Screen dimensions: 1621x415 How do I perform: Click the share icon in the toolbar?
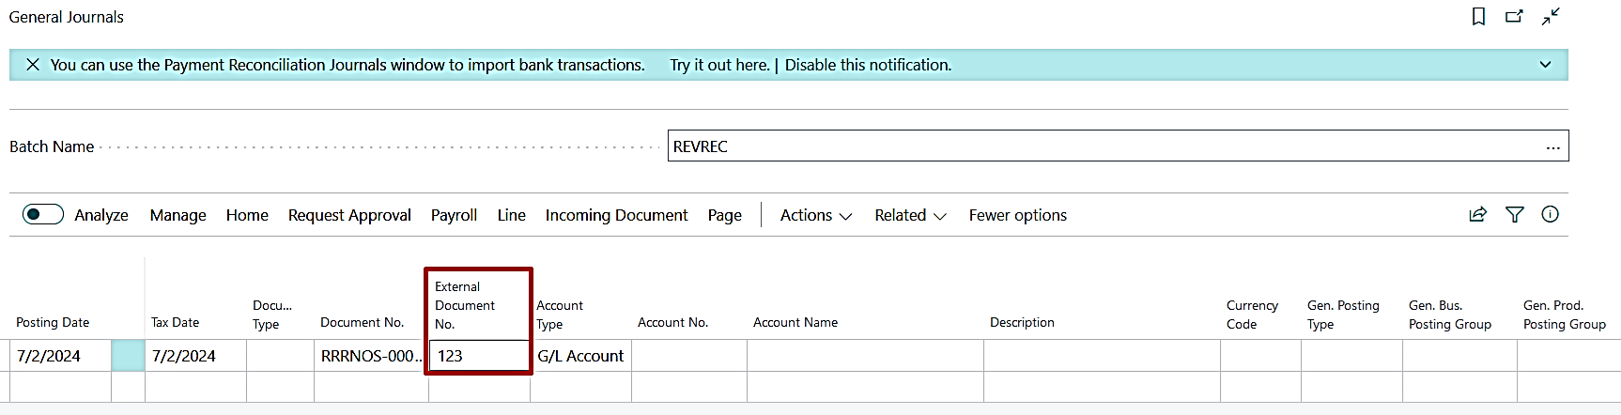pos(1478,215)
